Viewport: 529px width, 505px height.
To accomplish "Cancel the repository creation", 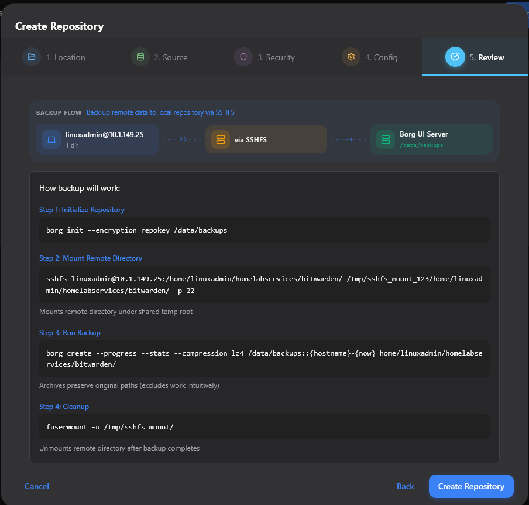I will [36, 486].
